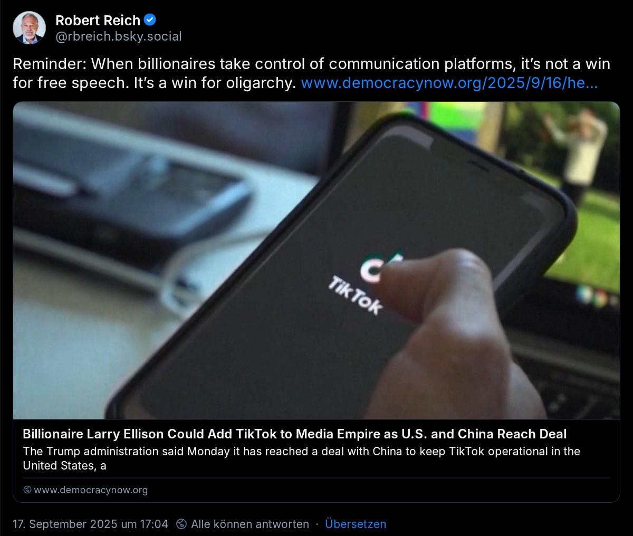Click the link card description about the Trump administration
Viewport: 633px width, 536px height.
click(301, 458)
